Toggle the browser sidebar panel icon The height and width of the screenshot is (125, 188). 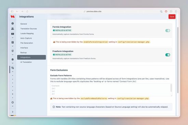coord(12,11)
